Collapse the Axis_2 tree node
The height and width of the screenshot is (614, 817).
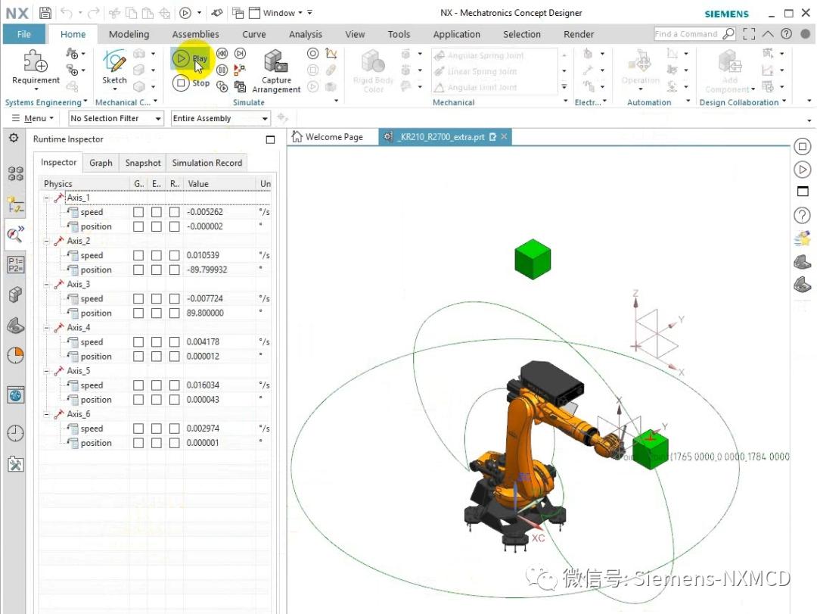(x=47, y=242)
